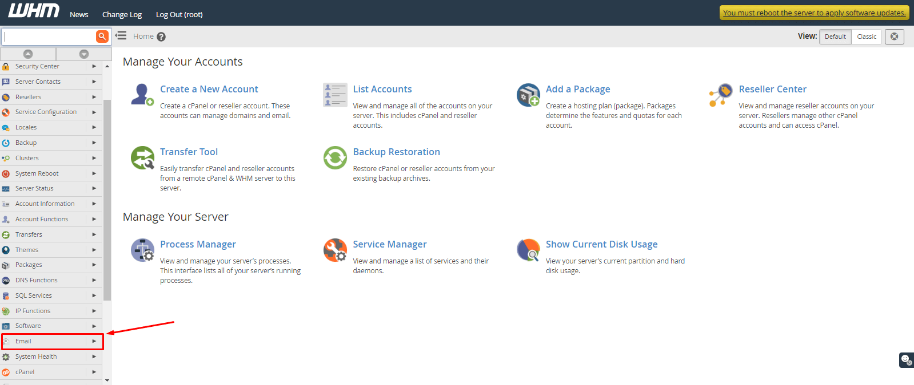This screenshot has width=914, height=385.
Task: Click the sidebar scrollbar down arrow
Action: coord(107,380)
